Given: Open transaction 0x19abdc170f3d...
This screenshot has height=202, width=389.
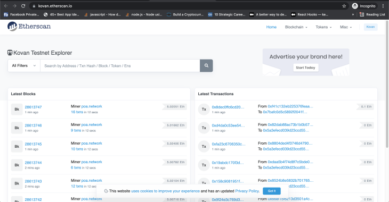Looking at the screenshot, I should point(228,162).
